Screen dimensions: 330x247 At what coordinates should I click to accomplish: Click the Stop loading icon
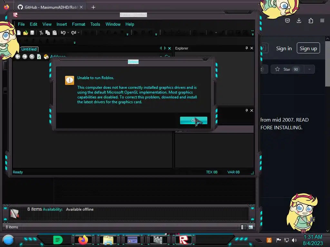(32, 57)
